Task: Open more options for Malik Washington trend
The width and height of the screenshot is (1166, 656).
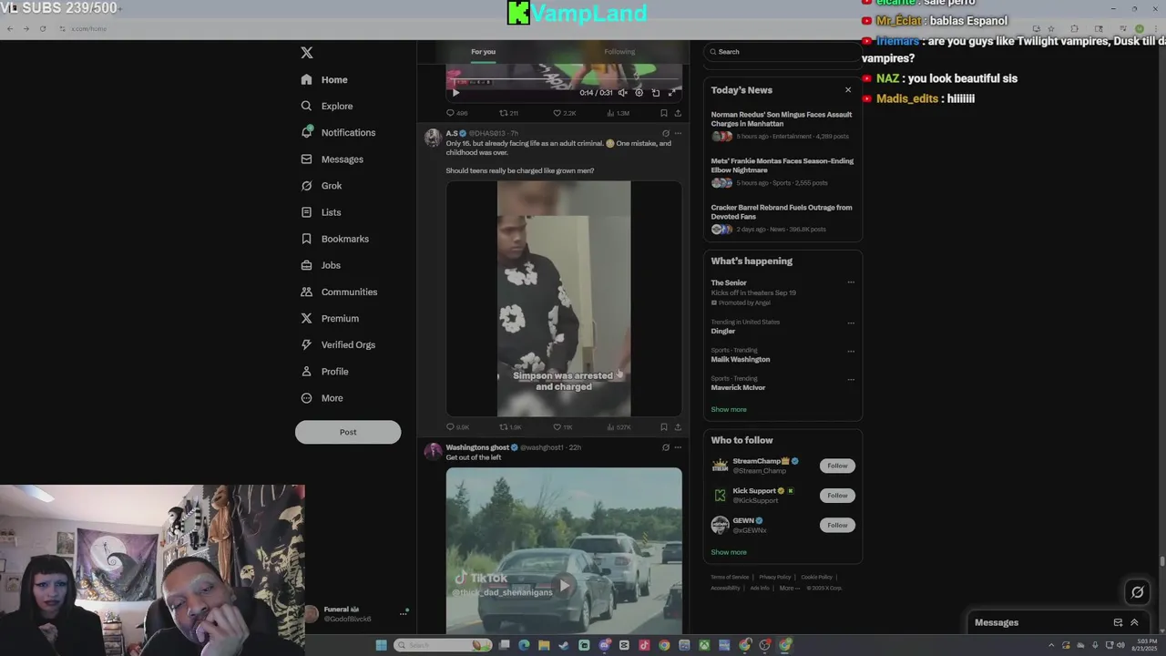Action: coord(851,351)
